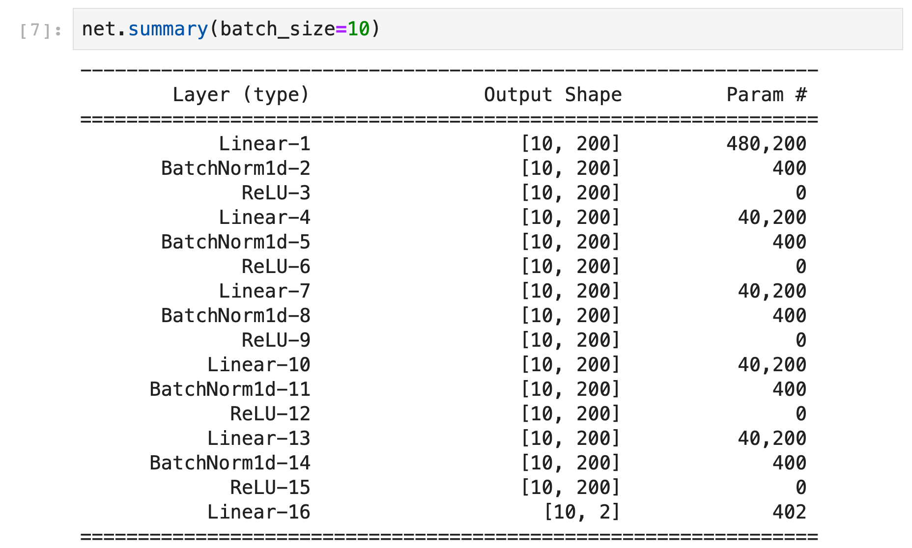Image resolution: width=912 pixels, height=548 pixels.
Task: Click the ReLU-12 layer name
Action: (270, 414)
